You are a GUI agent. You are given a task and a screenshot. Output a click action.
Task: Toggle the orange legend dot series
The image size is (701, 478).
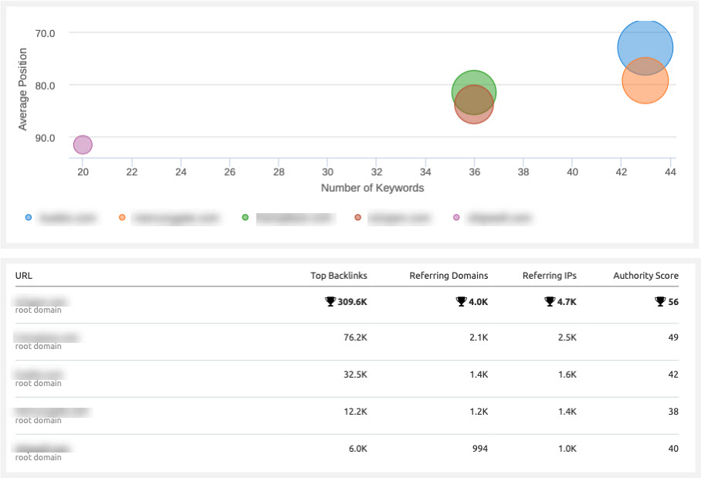122,219
